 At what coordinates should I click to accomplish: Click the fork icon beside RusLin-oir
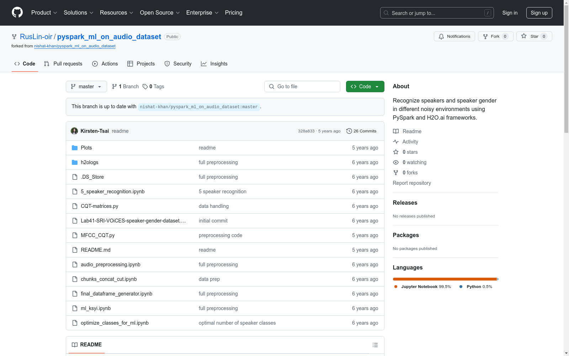(x=14, y=37)
